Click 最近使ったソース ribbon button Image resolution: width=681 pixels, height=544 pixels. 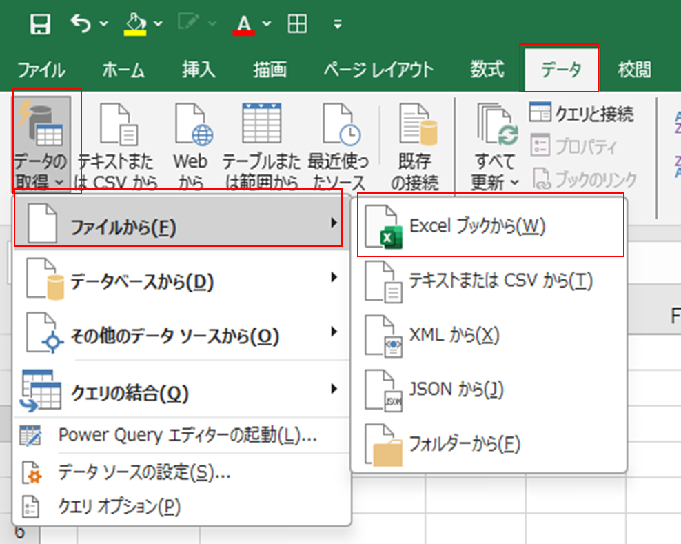click(x=338, y=147)
